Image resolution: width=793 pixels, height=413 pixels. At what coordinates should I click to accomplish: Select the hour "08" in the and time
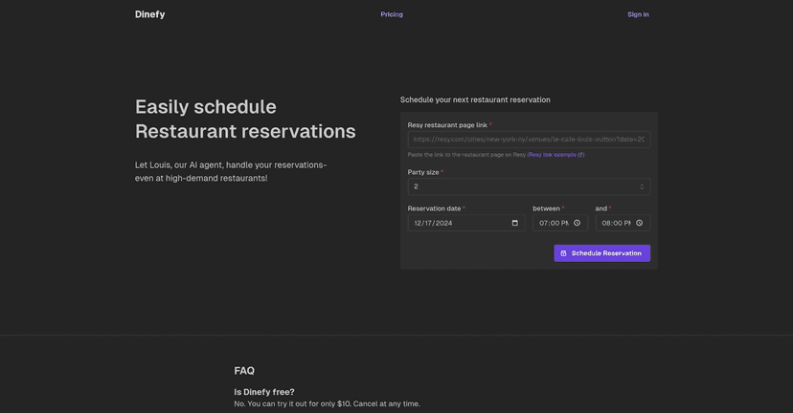(x=605, y=223)
